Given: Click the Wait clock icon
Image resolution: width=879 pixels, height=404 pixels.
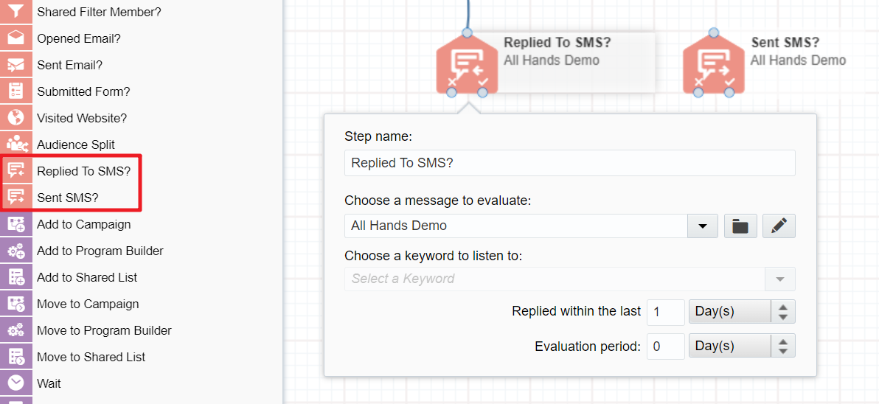Looking at the screenshot, I should point(15,383).
